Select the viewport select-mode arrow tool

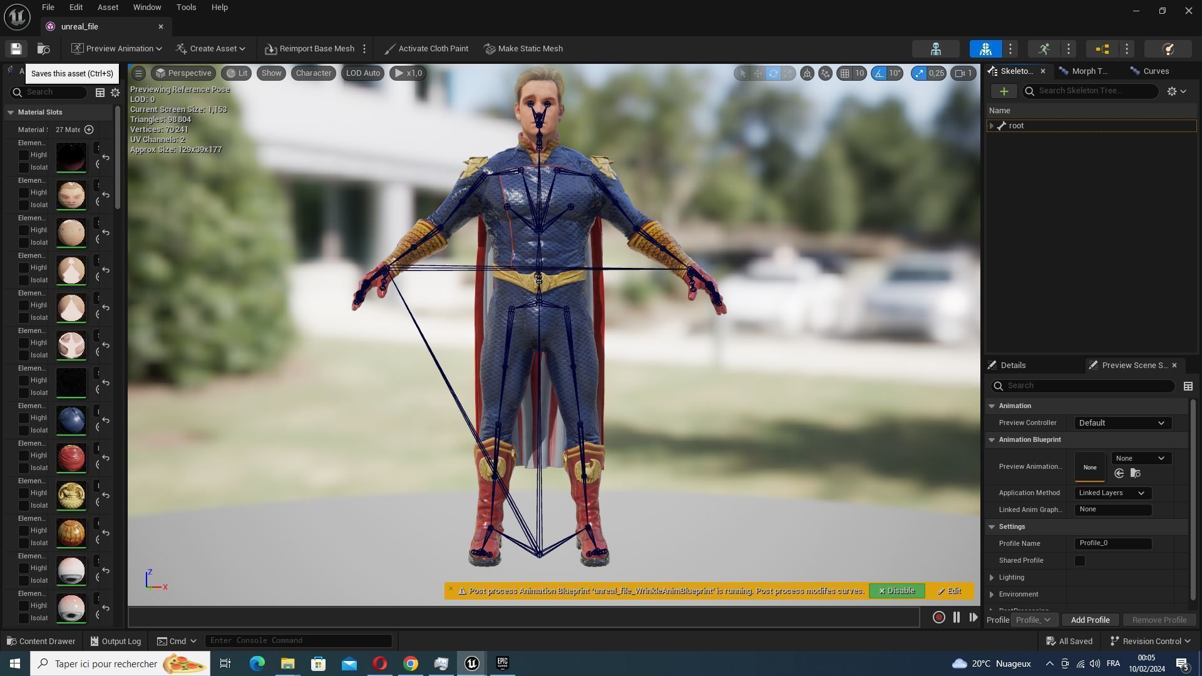[x=743, y=73]
